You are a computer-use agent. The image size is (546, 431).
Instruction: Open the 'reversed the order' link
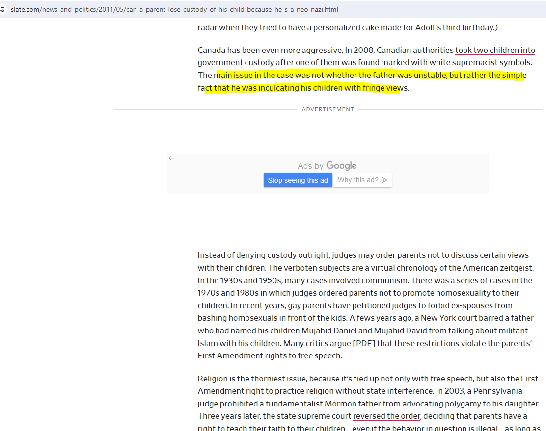(x=386, y=416)
